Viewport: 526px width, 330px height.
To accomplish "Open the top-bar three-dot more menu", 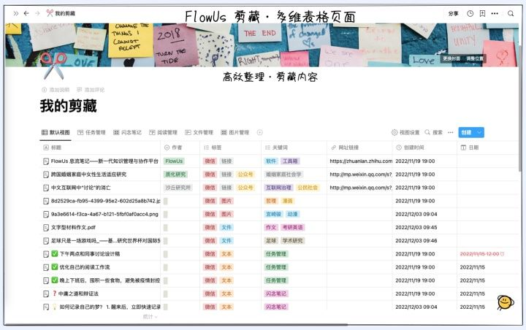I will pyautogui.click(x=495, y=13).
